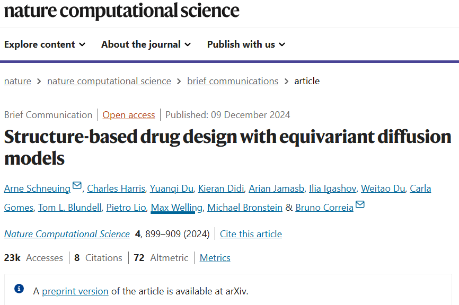
Task: Open nature computational science breadcrumb
Action: 109,81
